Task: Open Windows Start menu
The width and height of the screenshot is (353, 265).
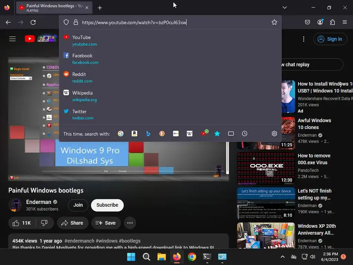Action: tap(131, 257)
